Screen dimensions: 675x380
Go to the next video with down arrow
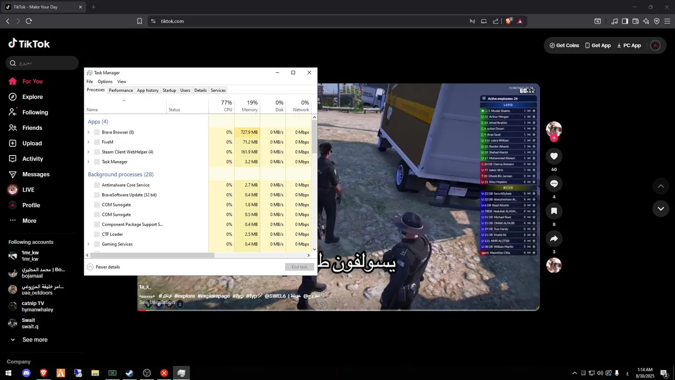coord(661,209)
